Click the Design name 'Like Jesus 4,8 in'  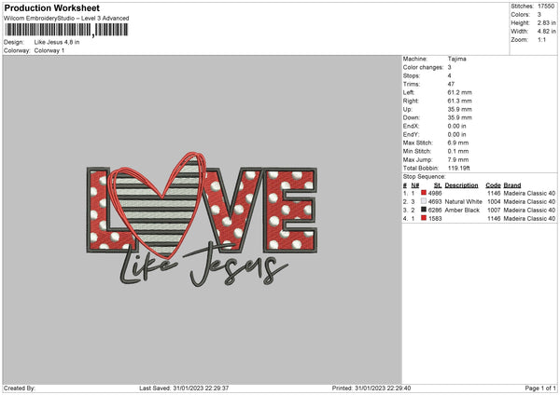click(x=57, y=42)
